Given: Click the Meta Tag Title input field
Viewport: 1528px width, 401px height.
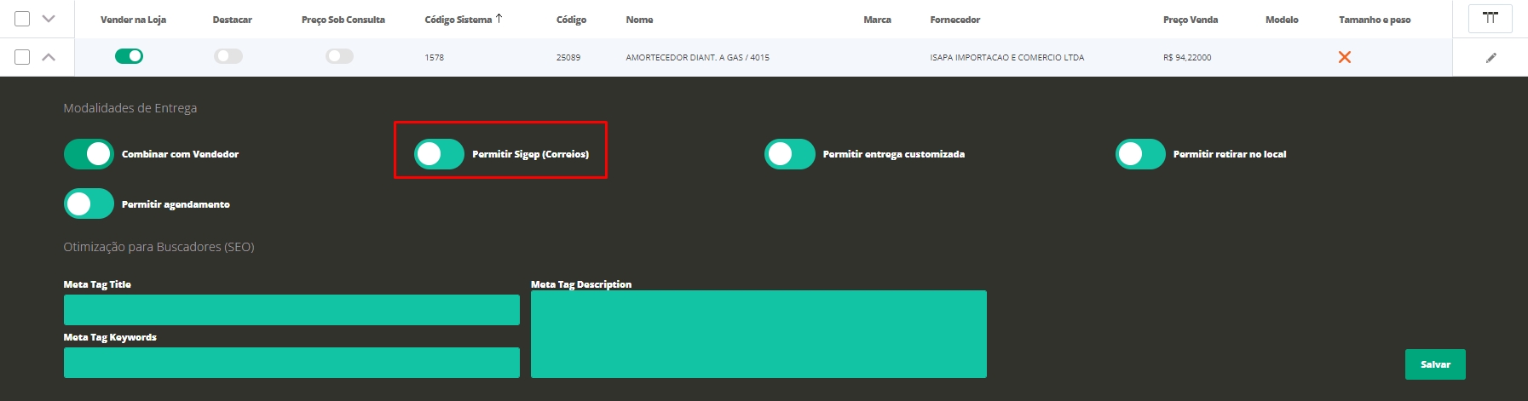Looking at the screenshot, I should pyautogui.click(x=291, y=310).
